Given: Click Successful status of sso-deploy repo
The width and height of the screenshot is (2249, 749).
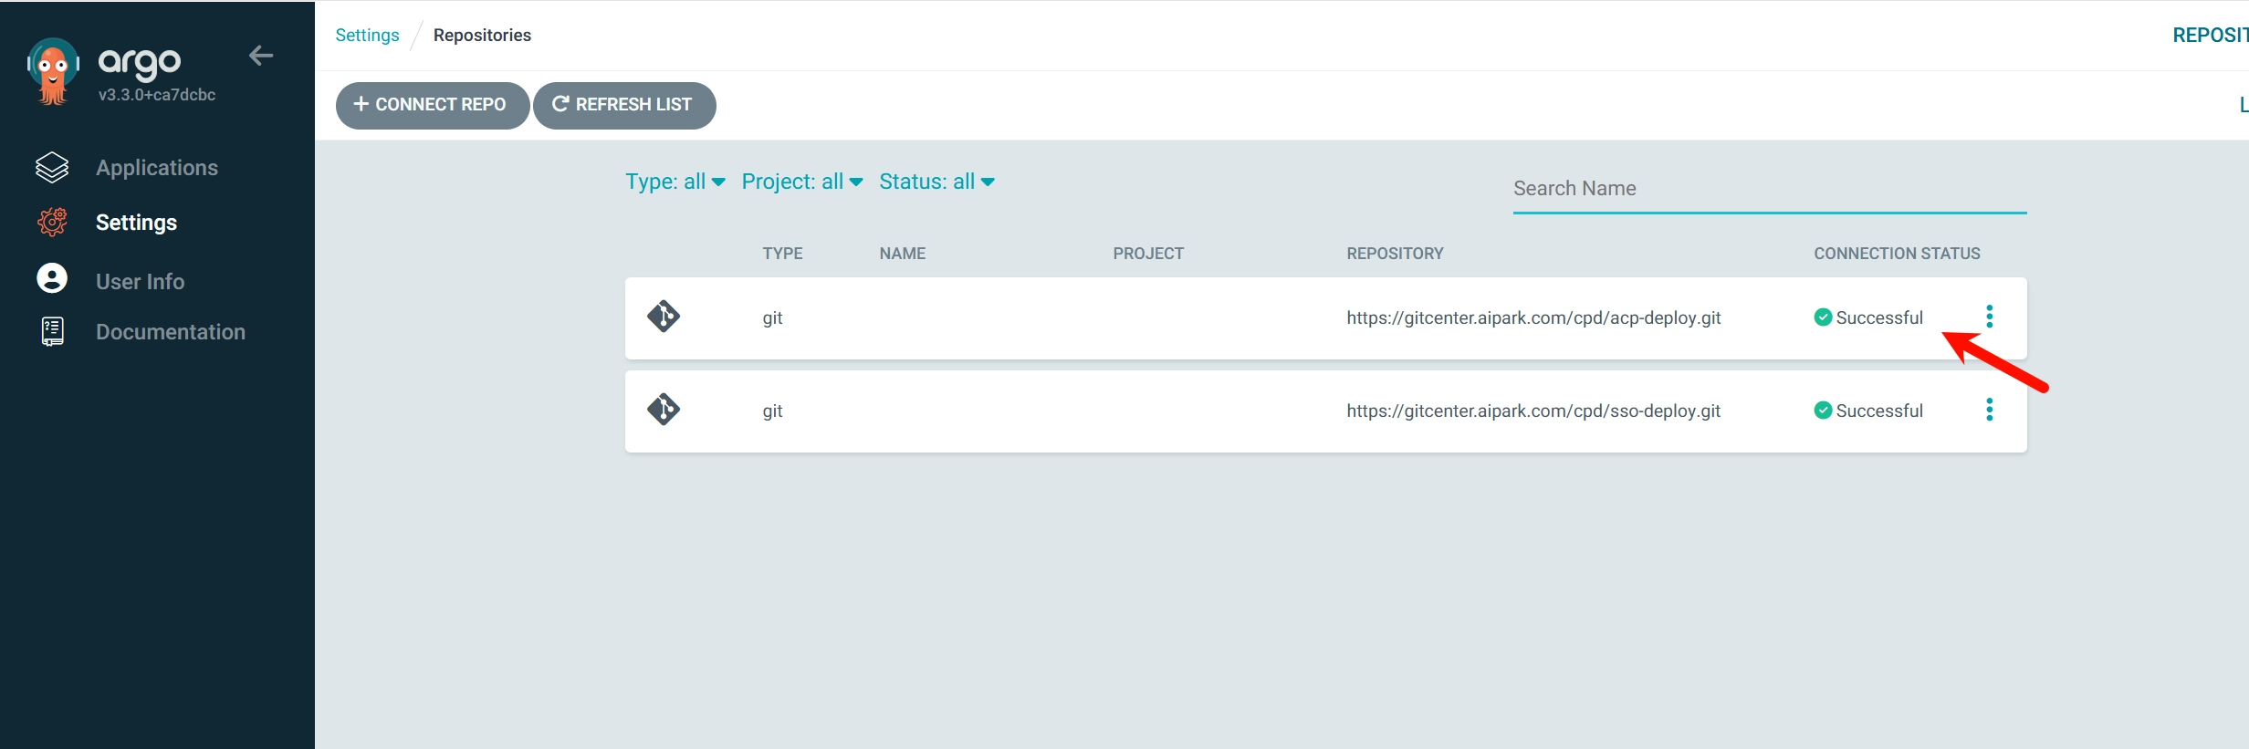Looking at the screenshot, I should (x=1878, y=411).
